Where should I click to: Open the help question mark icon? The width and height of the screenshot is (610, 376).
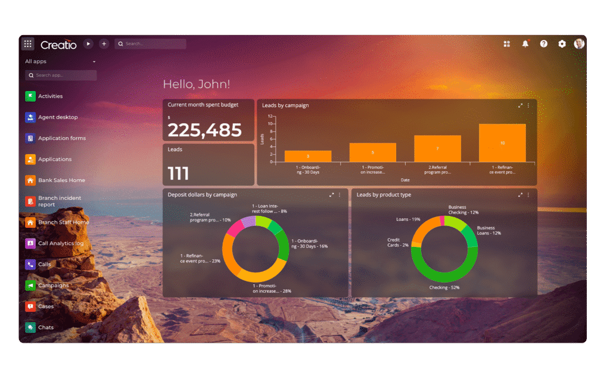point(543,44)
